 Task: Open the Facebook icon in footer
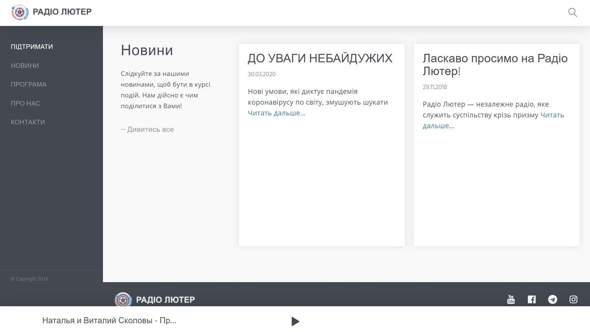[x=532, y=299]
